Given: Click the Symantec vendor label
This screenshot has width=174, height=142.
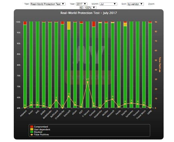Looking at the screenshot, I should click(x=129, y=114).
